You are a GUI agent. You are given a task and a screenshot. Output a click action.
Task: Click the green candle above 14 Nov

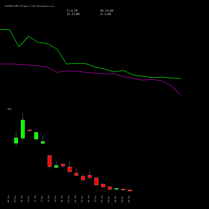(36, 136)
